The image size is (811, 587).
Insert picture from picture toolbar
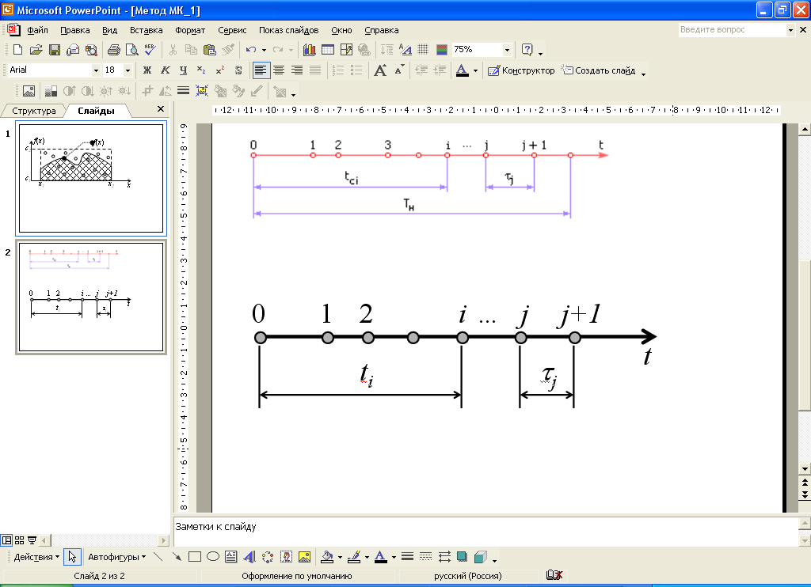[x=29, y=92]
